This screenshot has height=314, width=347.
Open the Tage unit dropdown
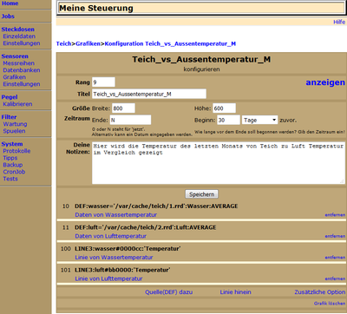click(x=259, y=120)
